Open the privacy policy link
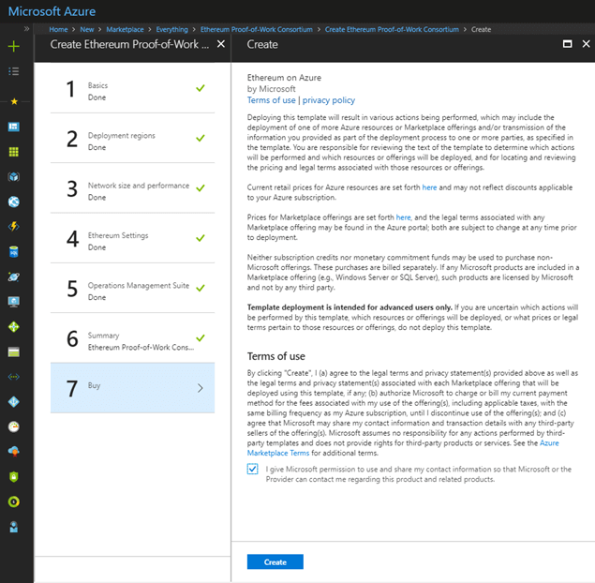Viewport: 595px width, 583px height. click(x=328, y=100)
